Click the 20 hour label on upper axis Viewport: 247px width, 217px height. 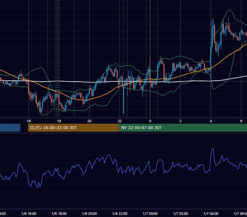point(89,121)
